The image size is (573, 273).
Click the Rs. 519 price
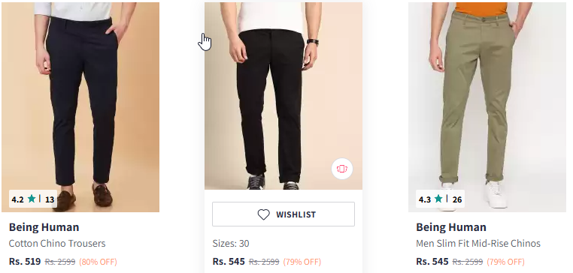tap(25, 262)
